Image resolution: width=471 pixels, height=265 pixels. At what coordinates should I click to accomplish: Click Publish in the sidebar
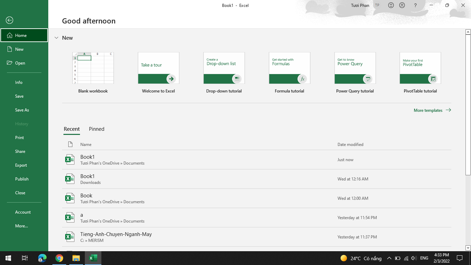[24, 179]
